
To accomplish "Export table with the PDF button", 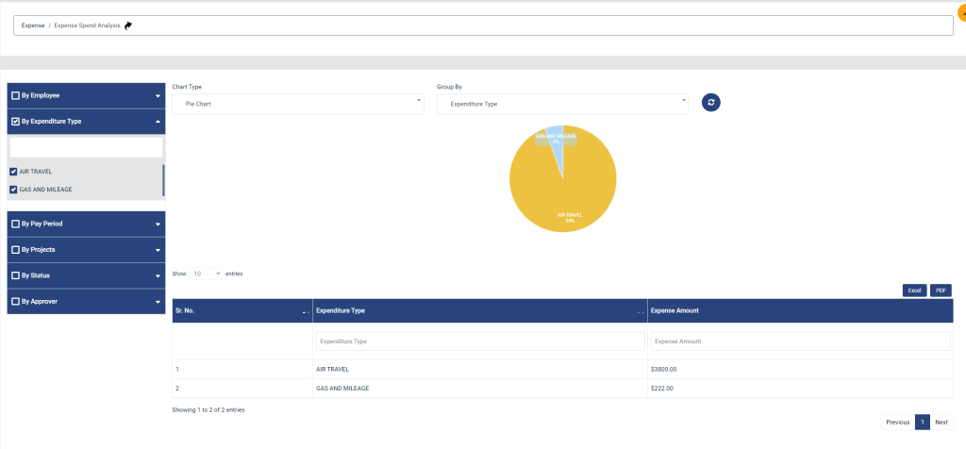I will tap(941, 291).
